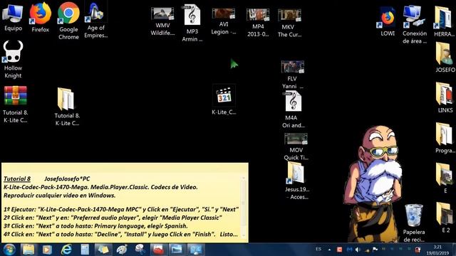Select the Equipo computer desktop icon
456x256 pixels.
(x=13, y=16)
